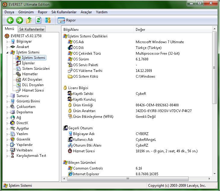The width and height of the screenshot is (220, 191).
Task: Click the Değer column header
Action: (173, 30)
